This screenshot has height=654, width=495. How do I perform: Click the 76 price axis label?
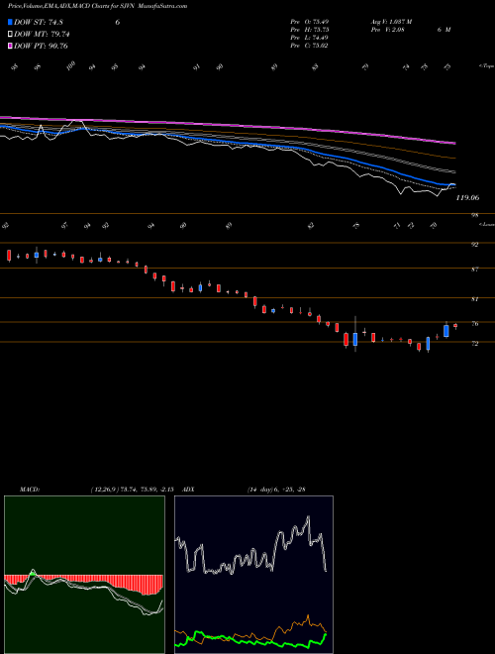474,324
